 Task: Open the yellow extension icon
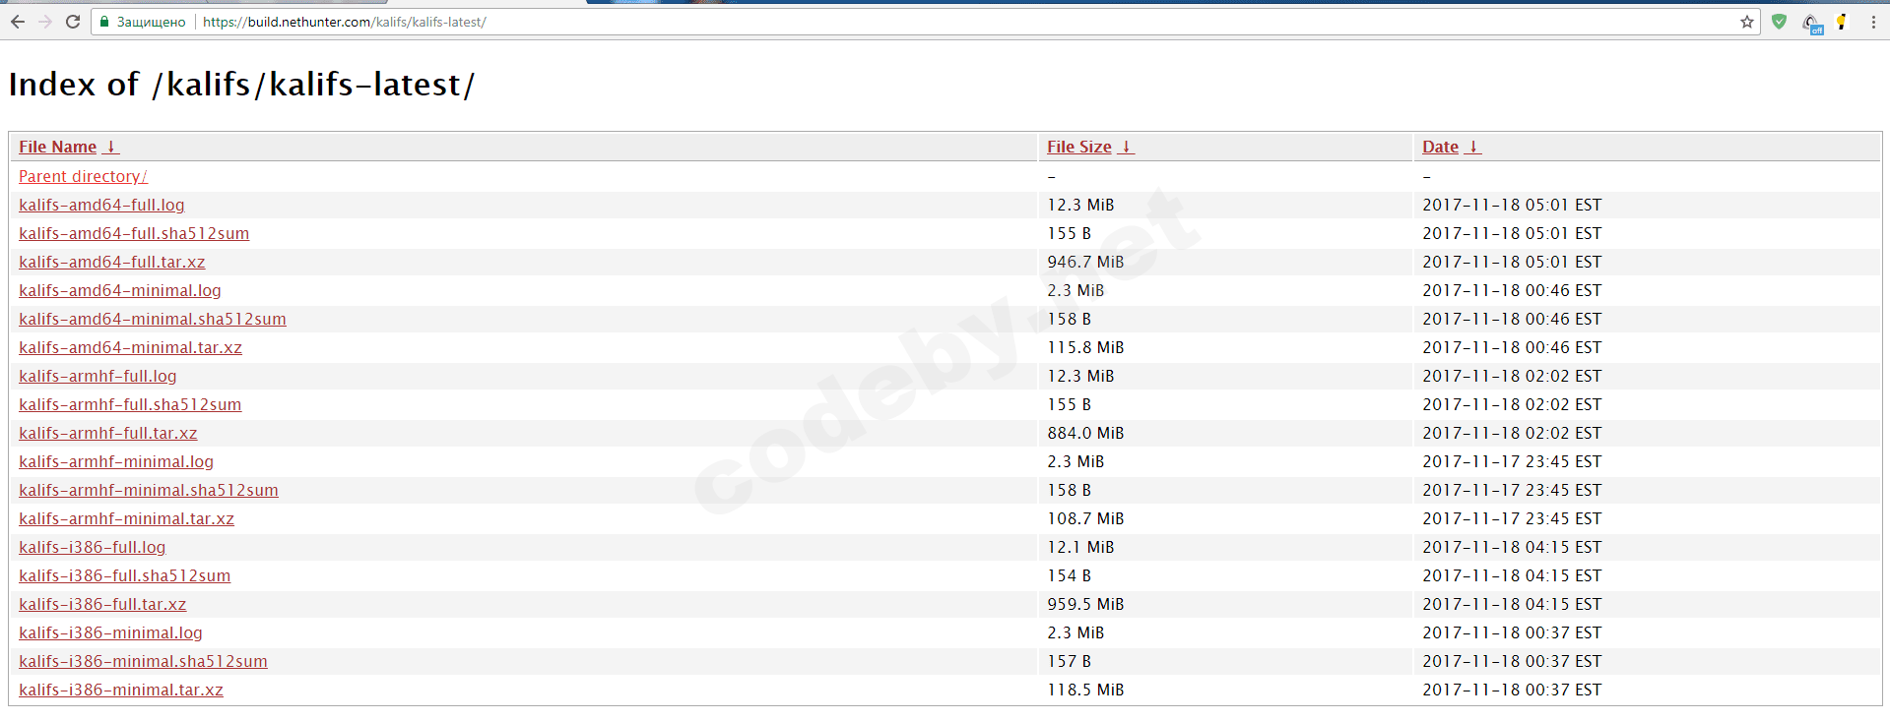tap(1842, 22)
